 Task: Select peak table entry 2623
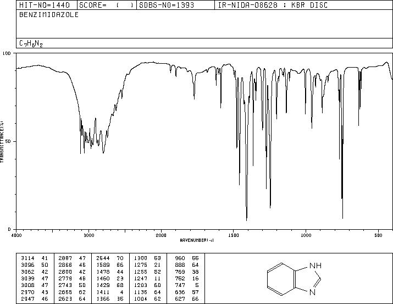[72, 299]
